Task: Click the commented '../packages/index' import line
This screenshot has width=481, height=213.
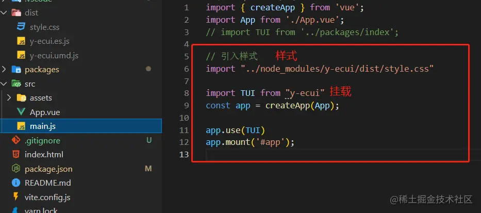Action: pyautogui.click(x=302, y=32)
